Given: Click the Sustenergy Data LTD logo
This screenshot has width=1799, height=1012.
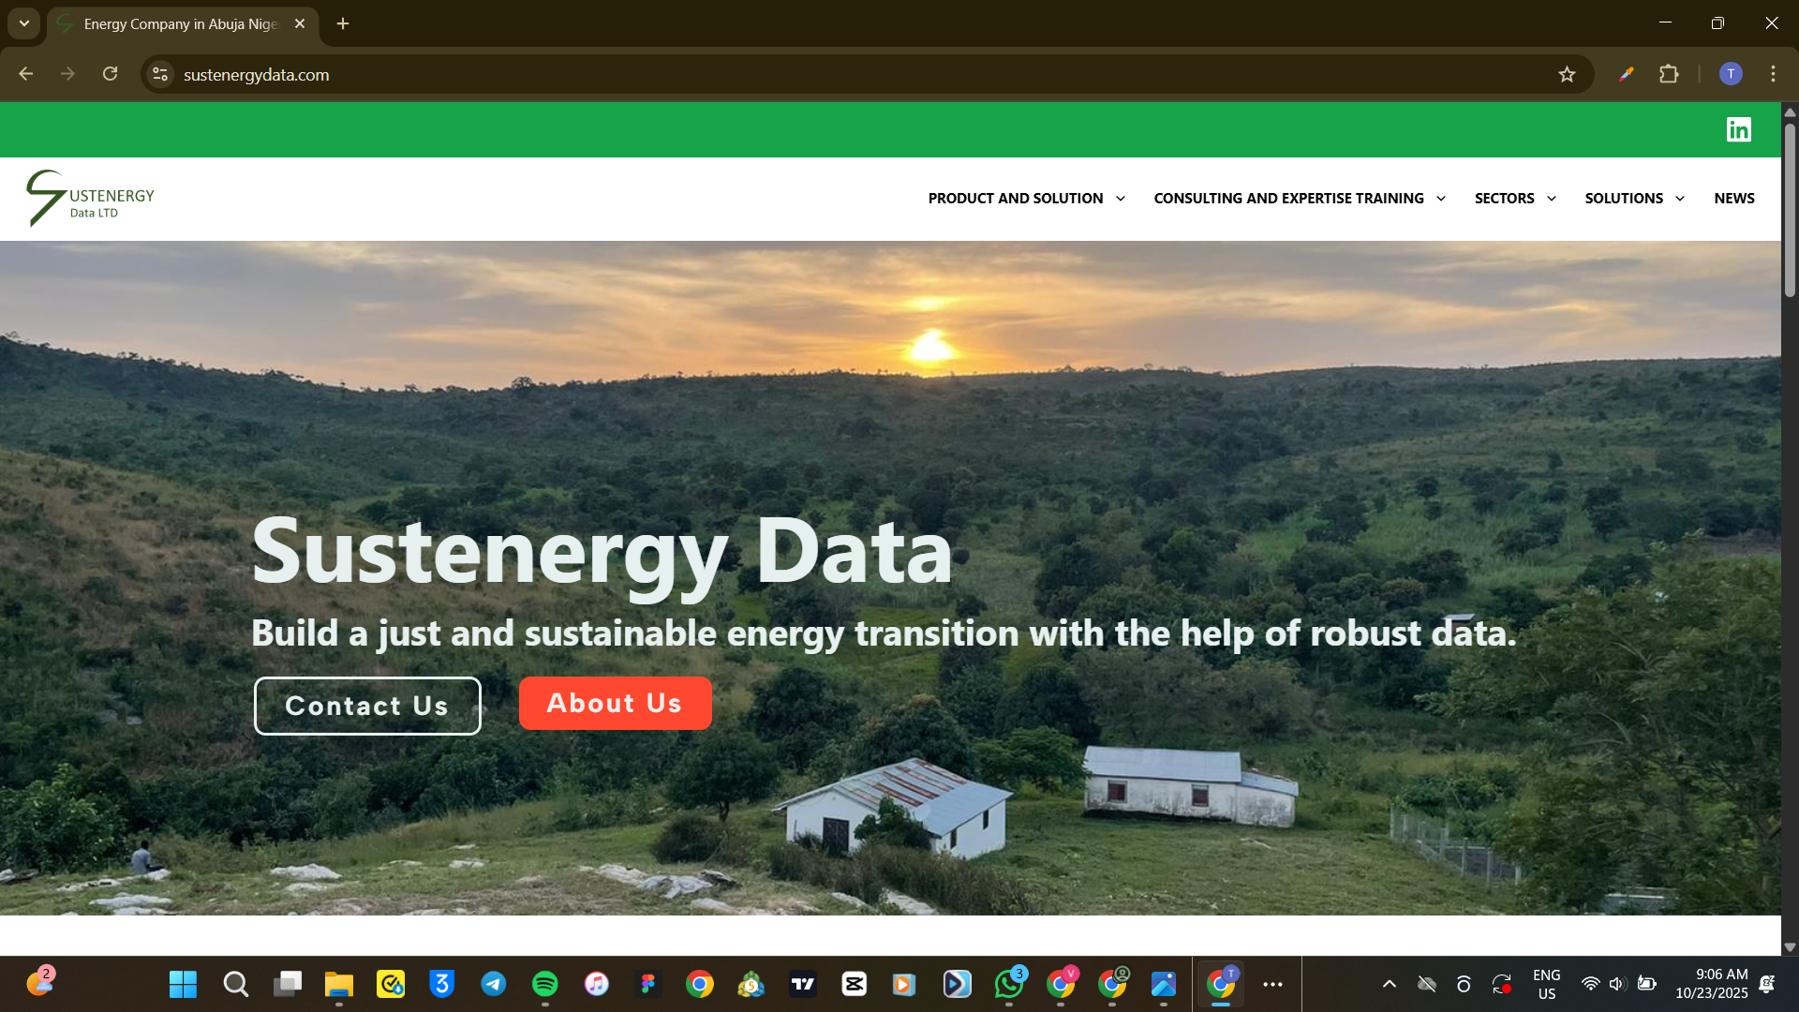Looking at the screenshot, I should 90,199.
